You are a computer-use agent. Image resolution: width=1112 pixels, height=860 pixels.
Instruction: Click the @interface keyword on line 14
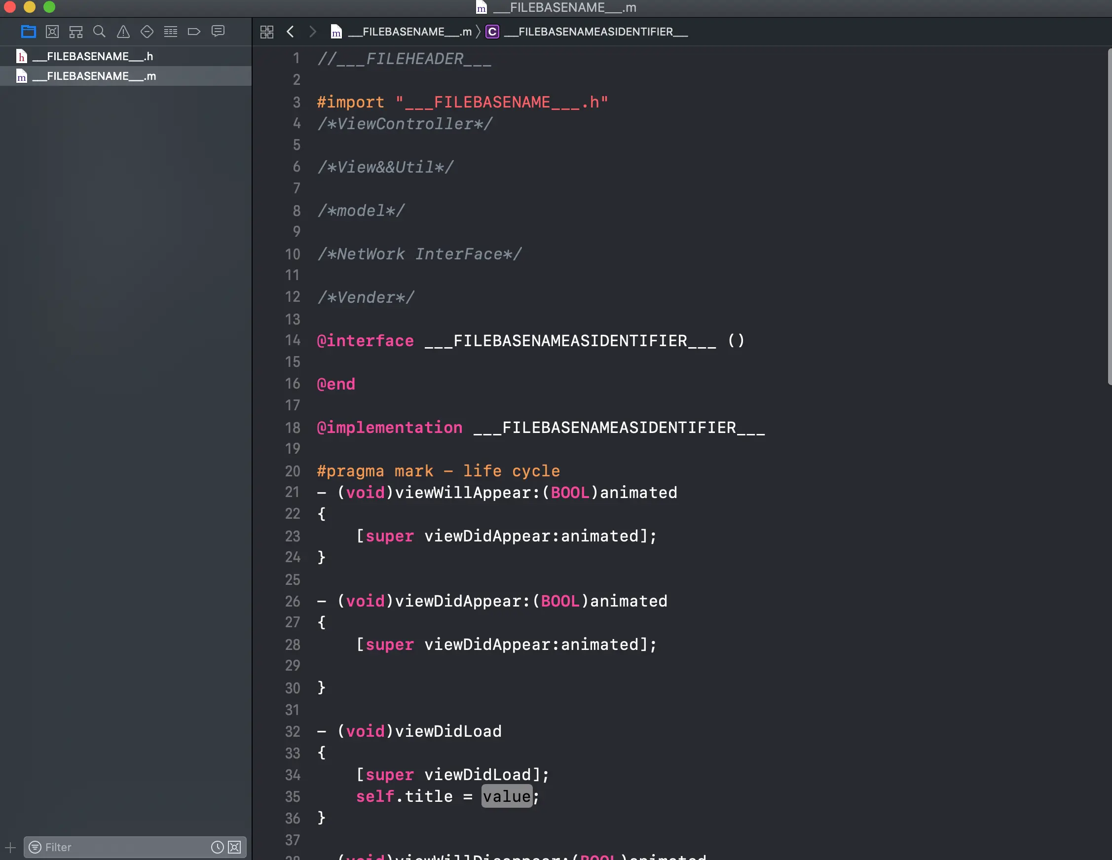pos(366,341)
